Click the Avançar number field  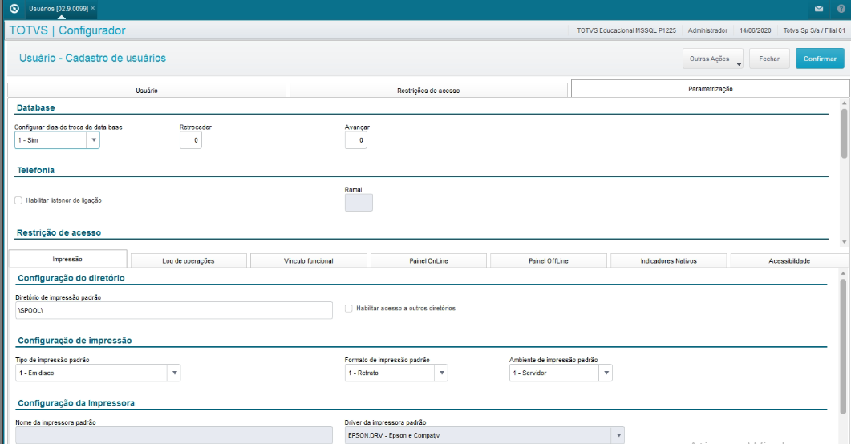tap(356, 140)
